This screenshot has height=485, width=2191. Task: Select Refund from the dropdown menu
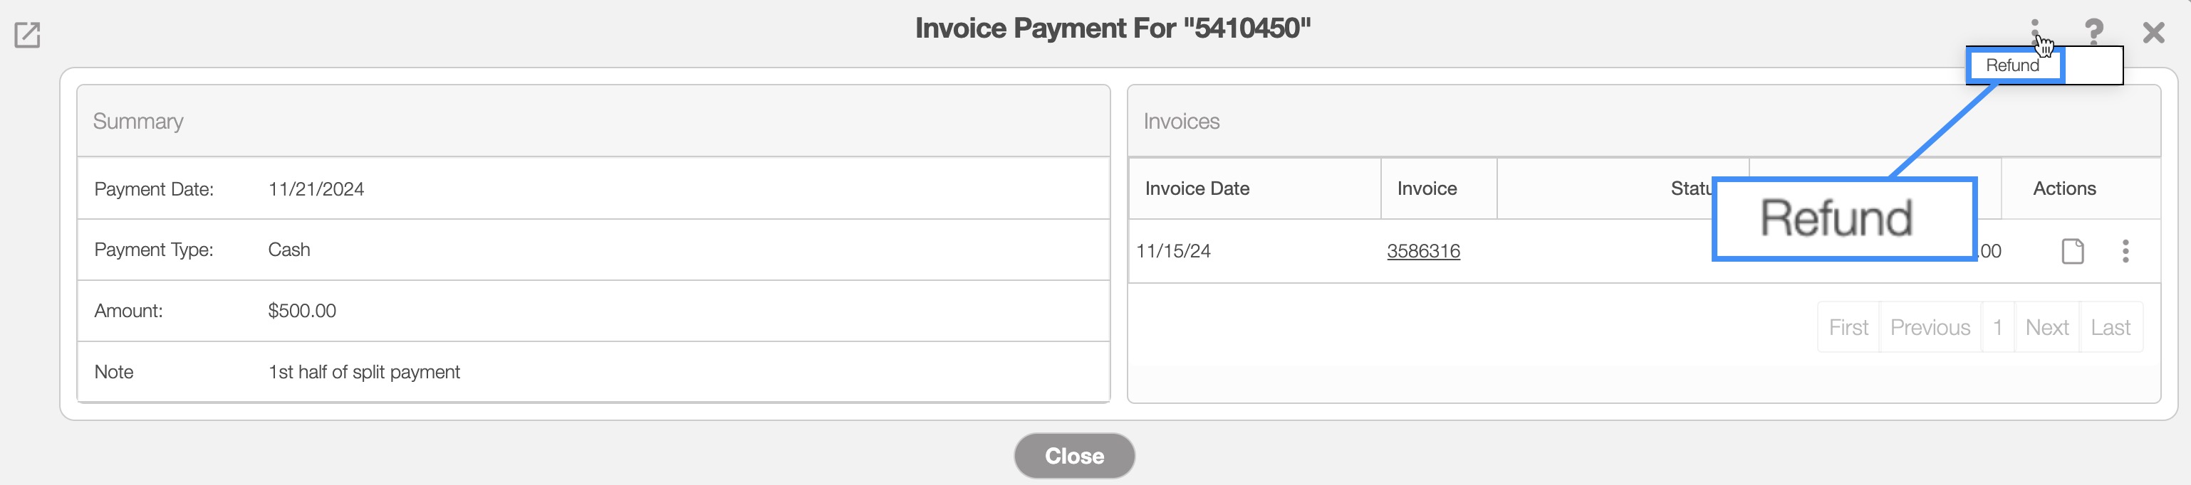[x=2012, y=65]
